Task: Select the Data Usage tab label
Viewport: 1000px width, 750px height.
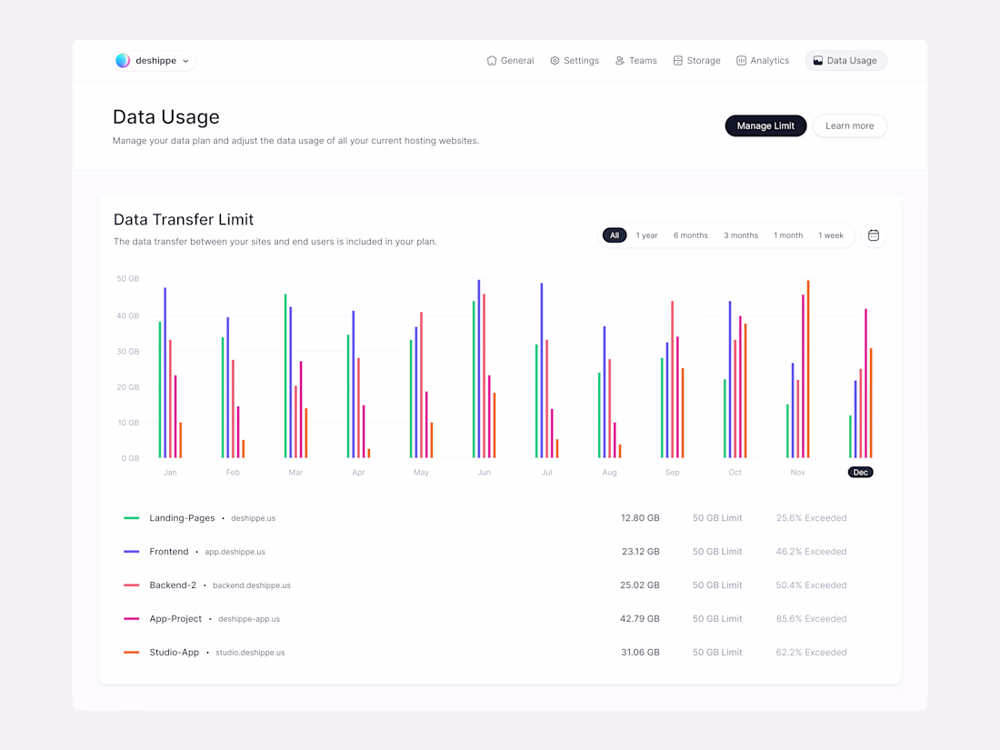Action: coord(852,61)
